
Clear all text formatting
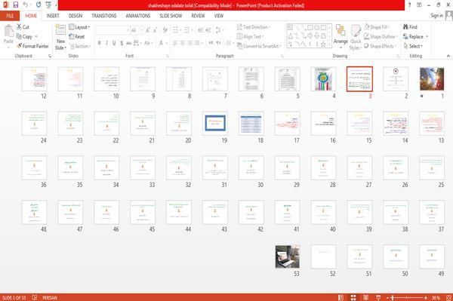[x=165, y=30]
